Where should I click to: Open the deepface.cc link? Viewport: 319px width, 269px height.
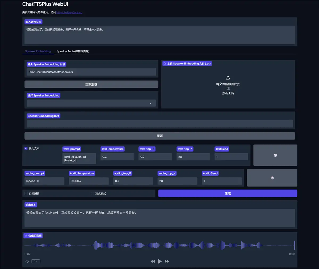69,12
